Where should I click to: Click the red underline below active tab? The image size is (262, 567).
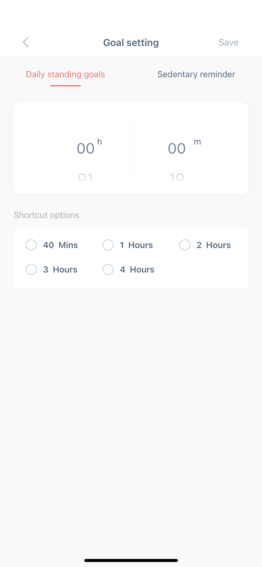point(65,85)
